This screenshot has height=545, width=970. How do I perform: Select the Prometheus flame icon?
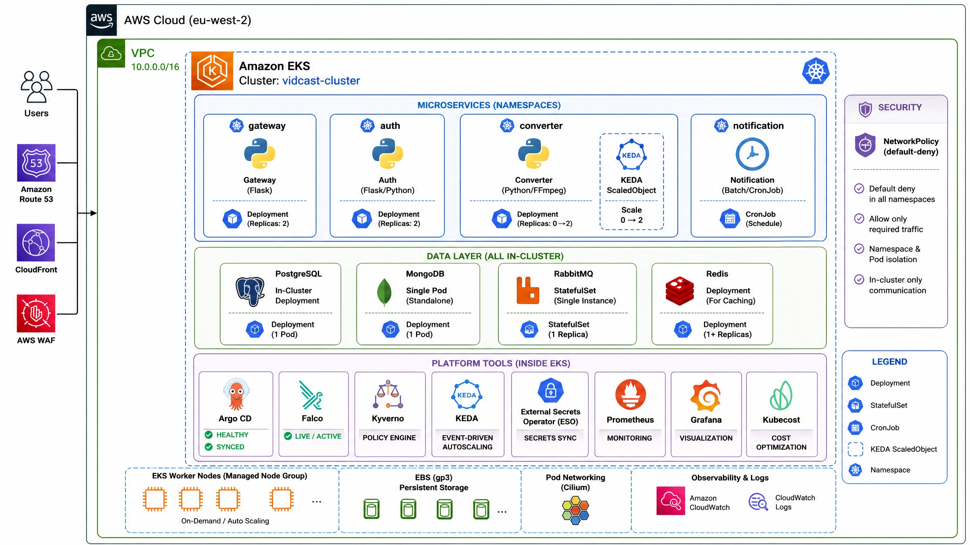630,395
